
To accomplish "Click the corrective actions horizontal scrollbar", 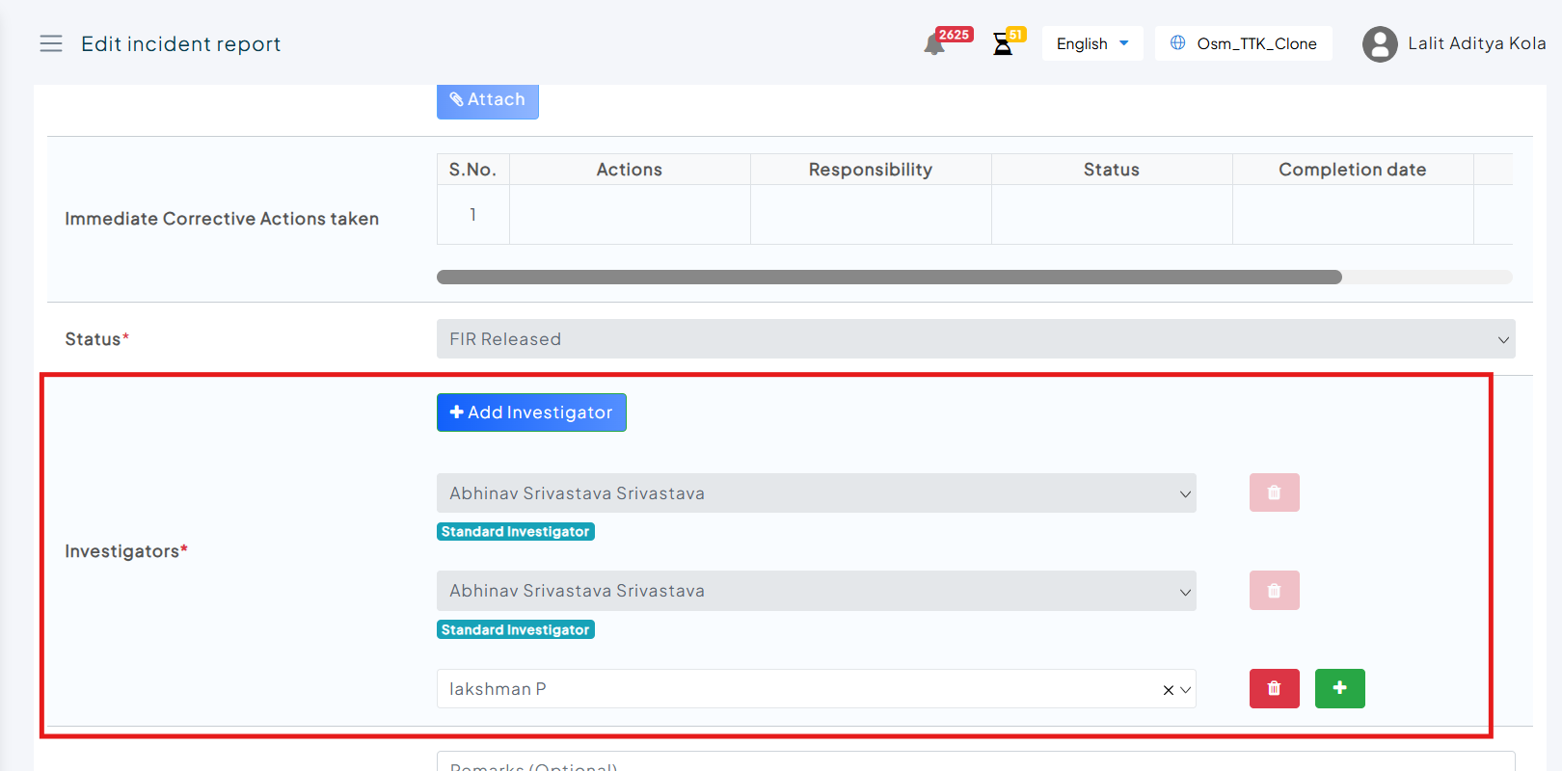I will click(888, 278).
